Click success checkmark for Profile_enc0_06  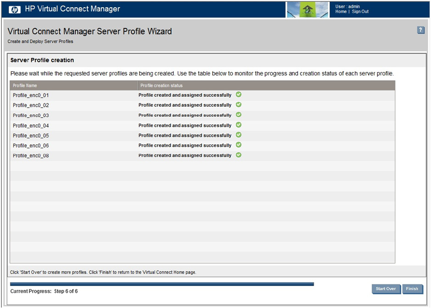[238, 145]
